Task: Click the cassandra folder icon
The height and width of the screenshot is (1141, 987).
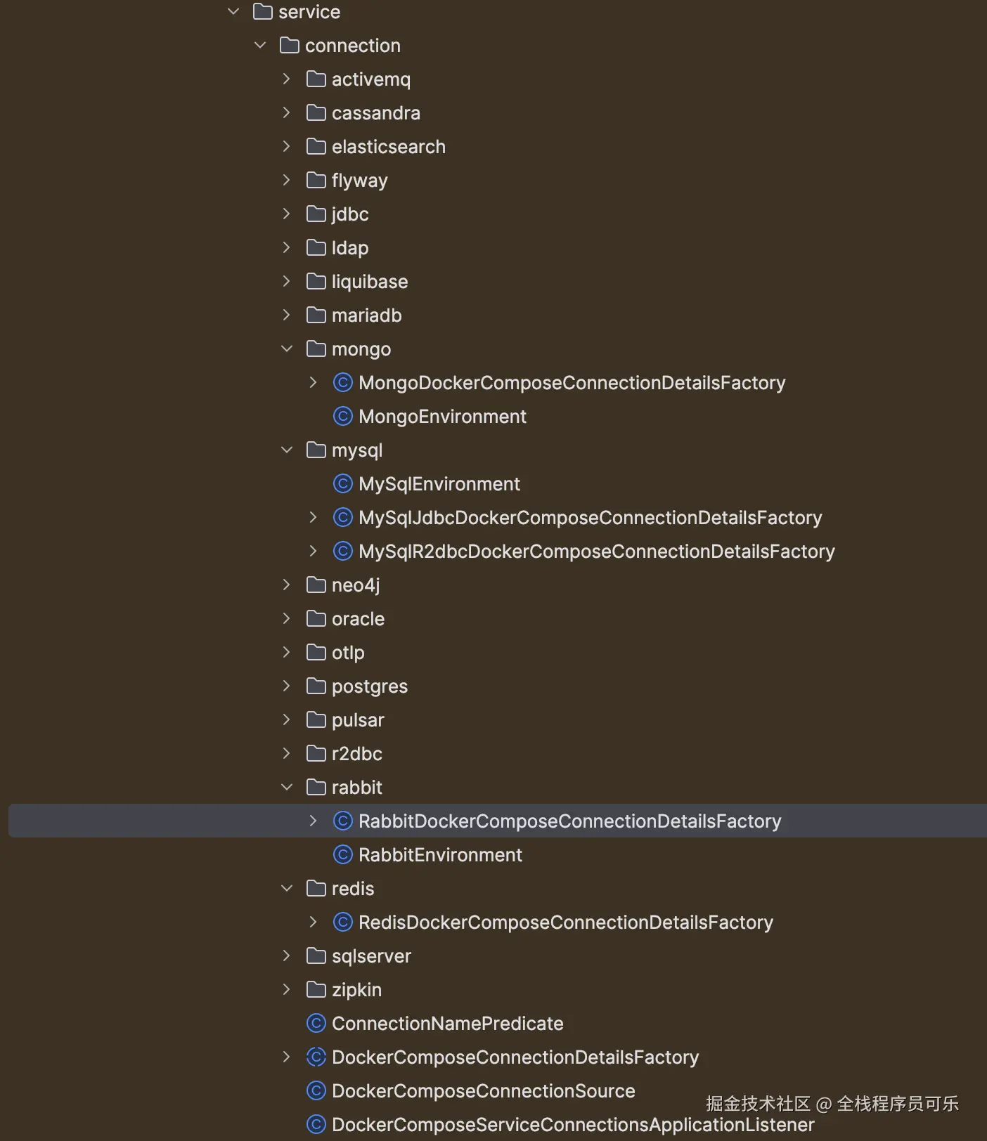Action: [316, 113]
